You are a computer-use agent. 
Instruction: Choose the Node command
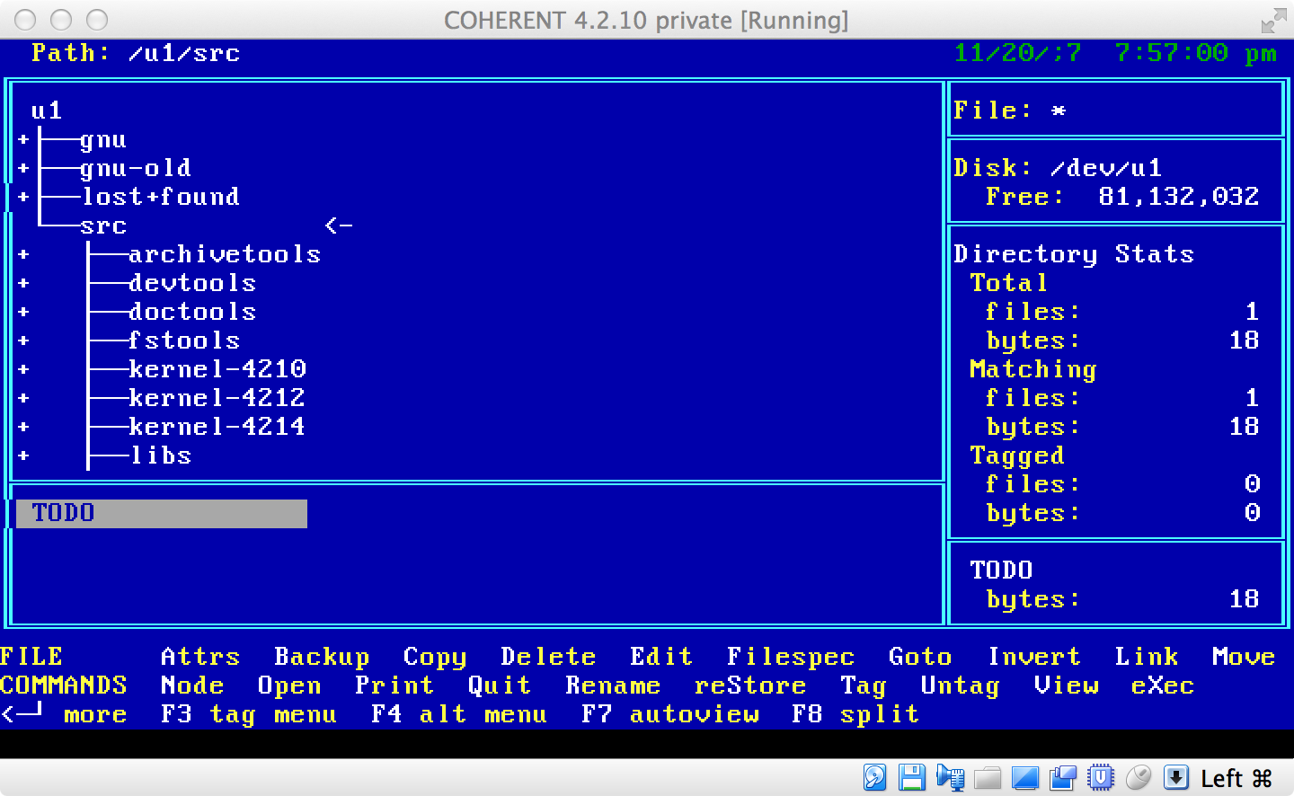192,685
